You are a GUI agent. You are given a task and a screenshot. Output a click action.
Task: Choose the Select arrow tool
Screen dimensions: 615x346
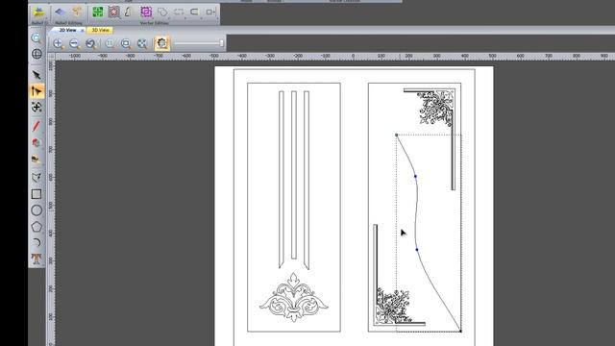37,75
